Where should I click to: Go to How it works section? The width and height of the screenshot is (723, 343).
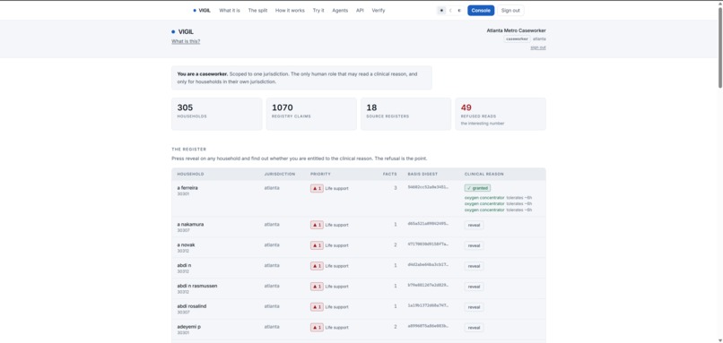(x=290, y=11)
